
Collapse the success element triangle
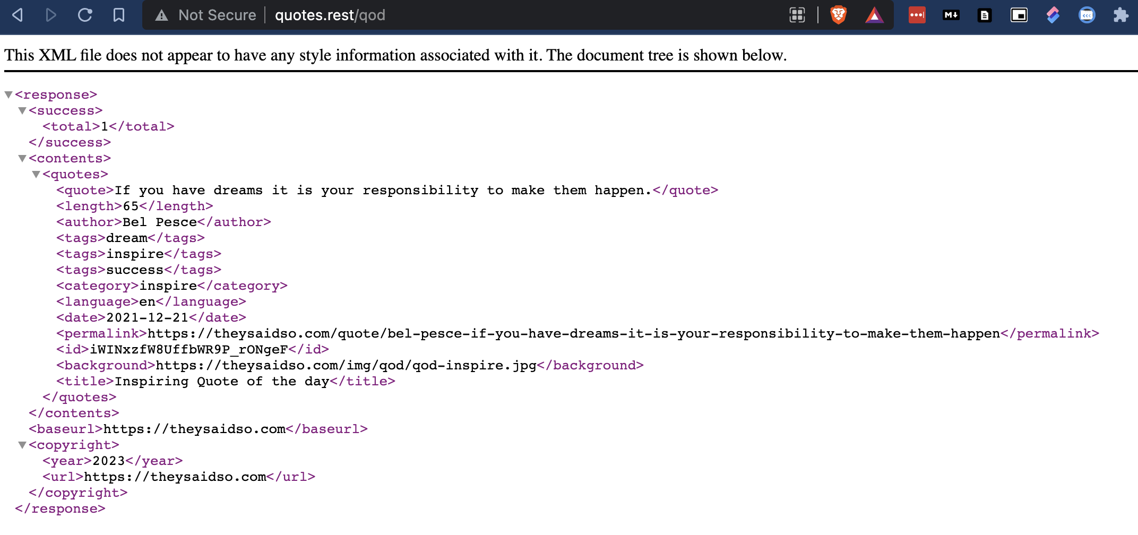click(21, 110)
